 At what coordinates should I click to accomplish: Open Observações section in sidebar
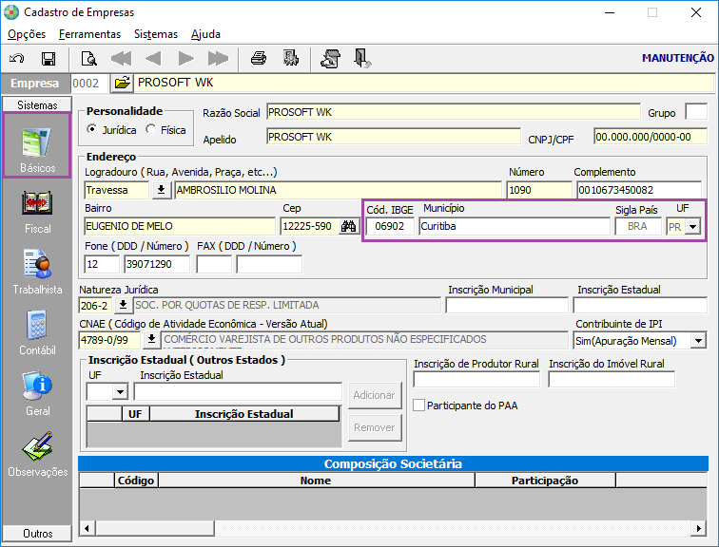point(37,454)
